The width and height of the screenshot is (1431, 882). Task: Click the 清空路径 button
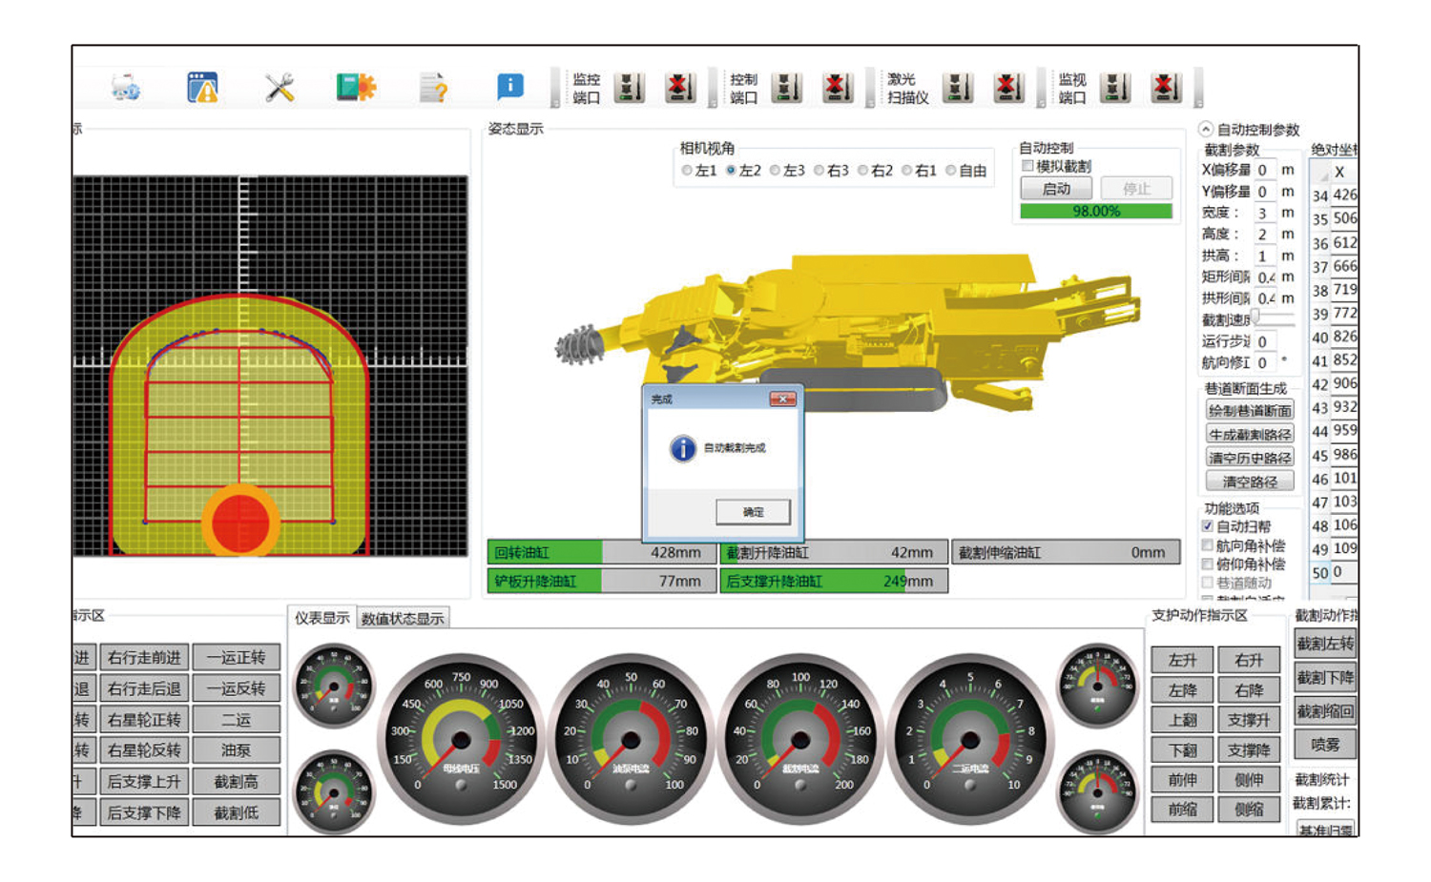tap(1250, 482)
